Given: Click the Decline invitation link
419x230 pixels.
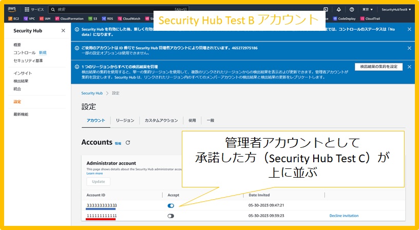Looking at the screenshot, I should [344, 216].
